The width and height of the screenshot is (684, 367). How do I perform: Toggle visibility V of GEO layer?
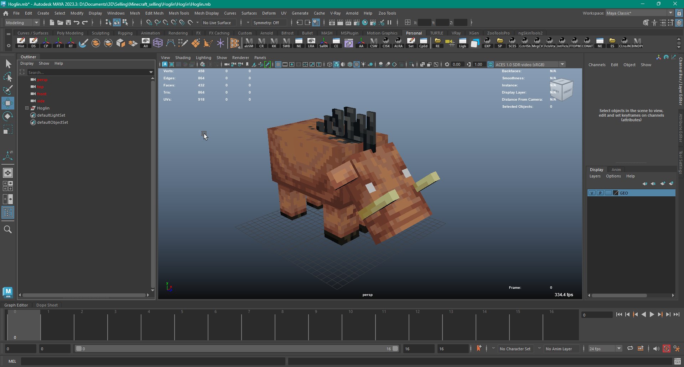592,193
